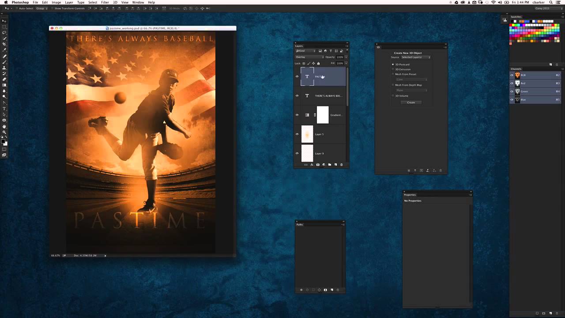Open the Layer menu
565x318 pixels.
point(69,2)
